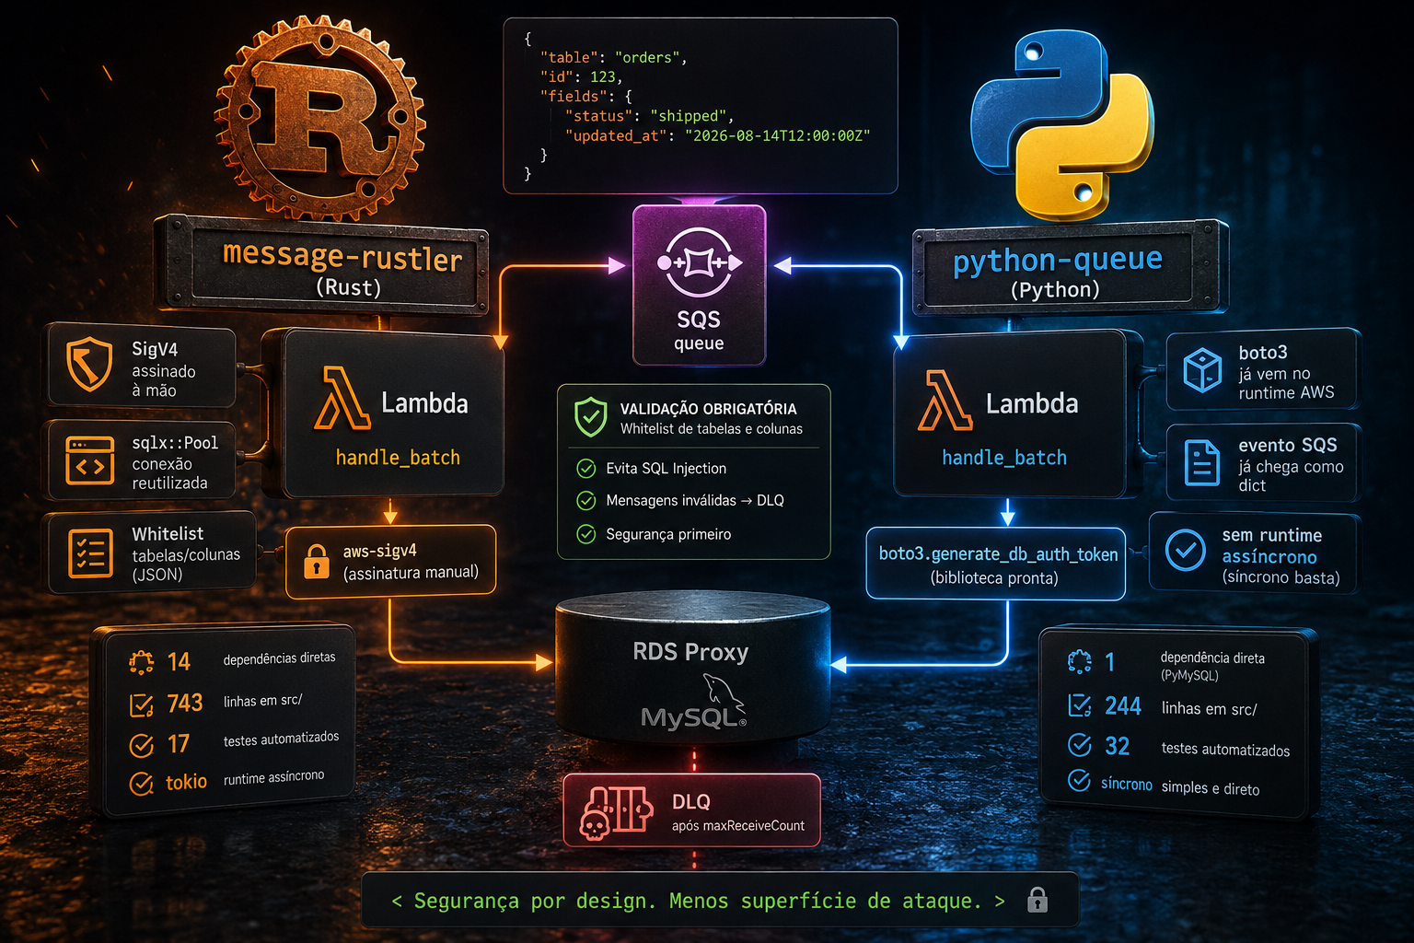Click the SigV4 shield icon

[x=89, y=365]
